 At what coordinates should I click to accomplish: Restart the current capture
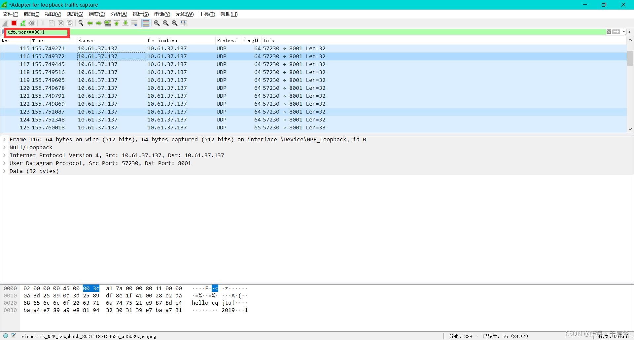[23, 23]
